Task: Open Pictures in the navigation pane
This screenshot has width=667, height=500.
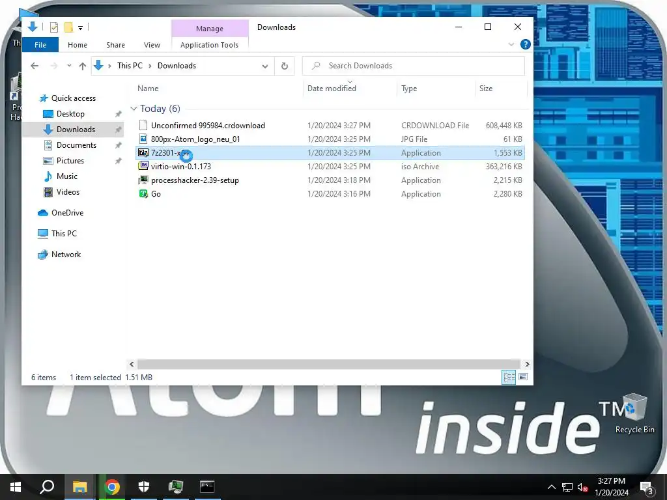Action: tap(70, 161)
